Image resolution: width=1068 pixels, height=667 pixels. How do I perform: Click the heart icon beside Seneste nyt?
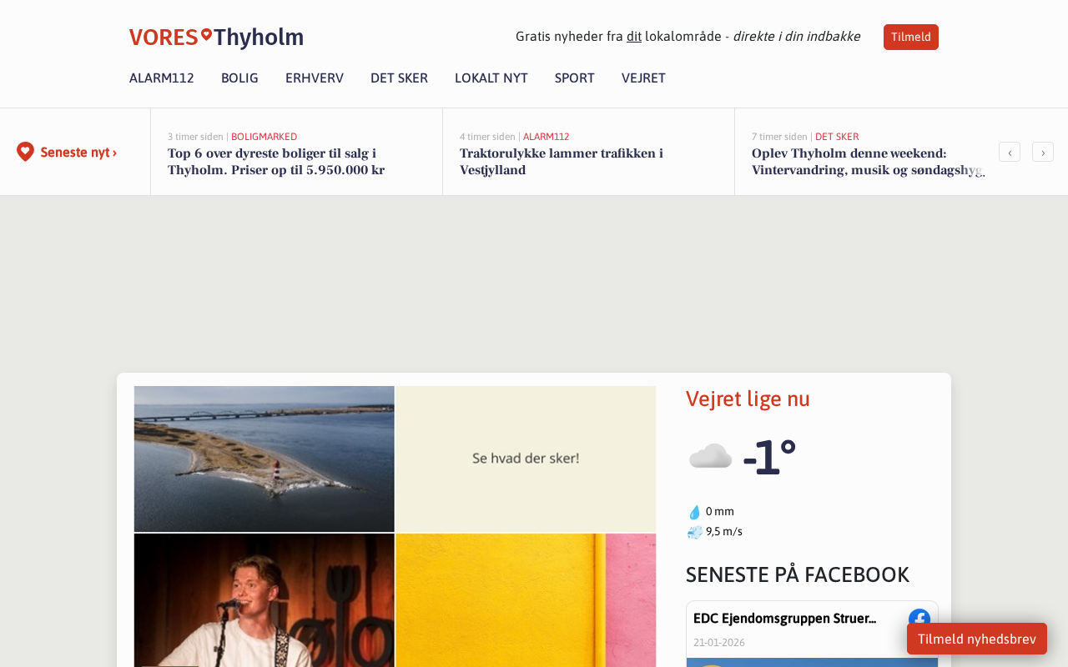[x=25, y=152]
